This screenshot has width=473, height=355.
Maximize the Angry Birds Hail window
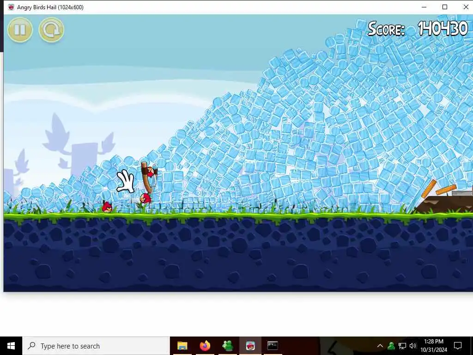click(445, 7)
